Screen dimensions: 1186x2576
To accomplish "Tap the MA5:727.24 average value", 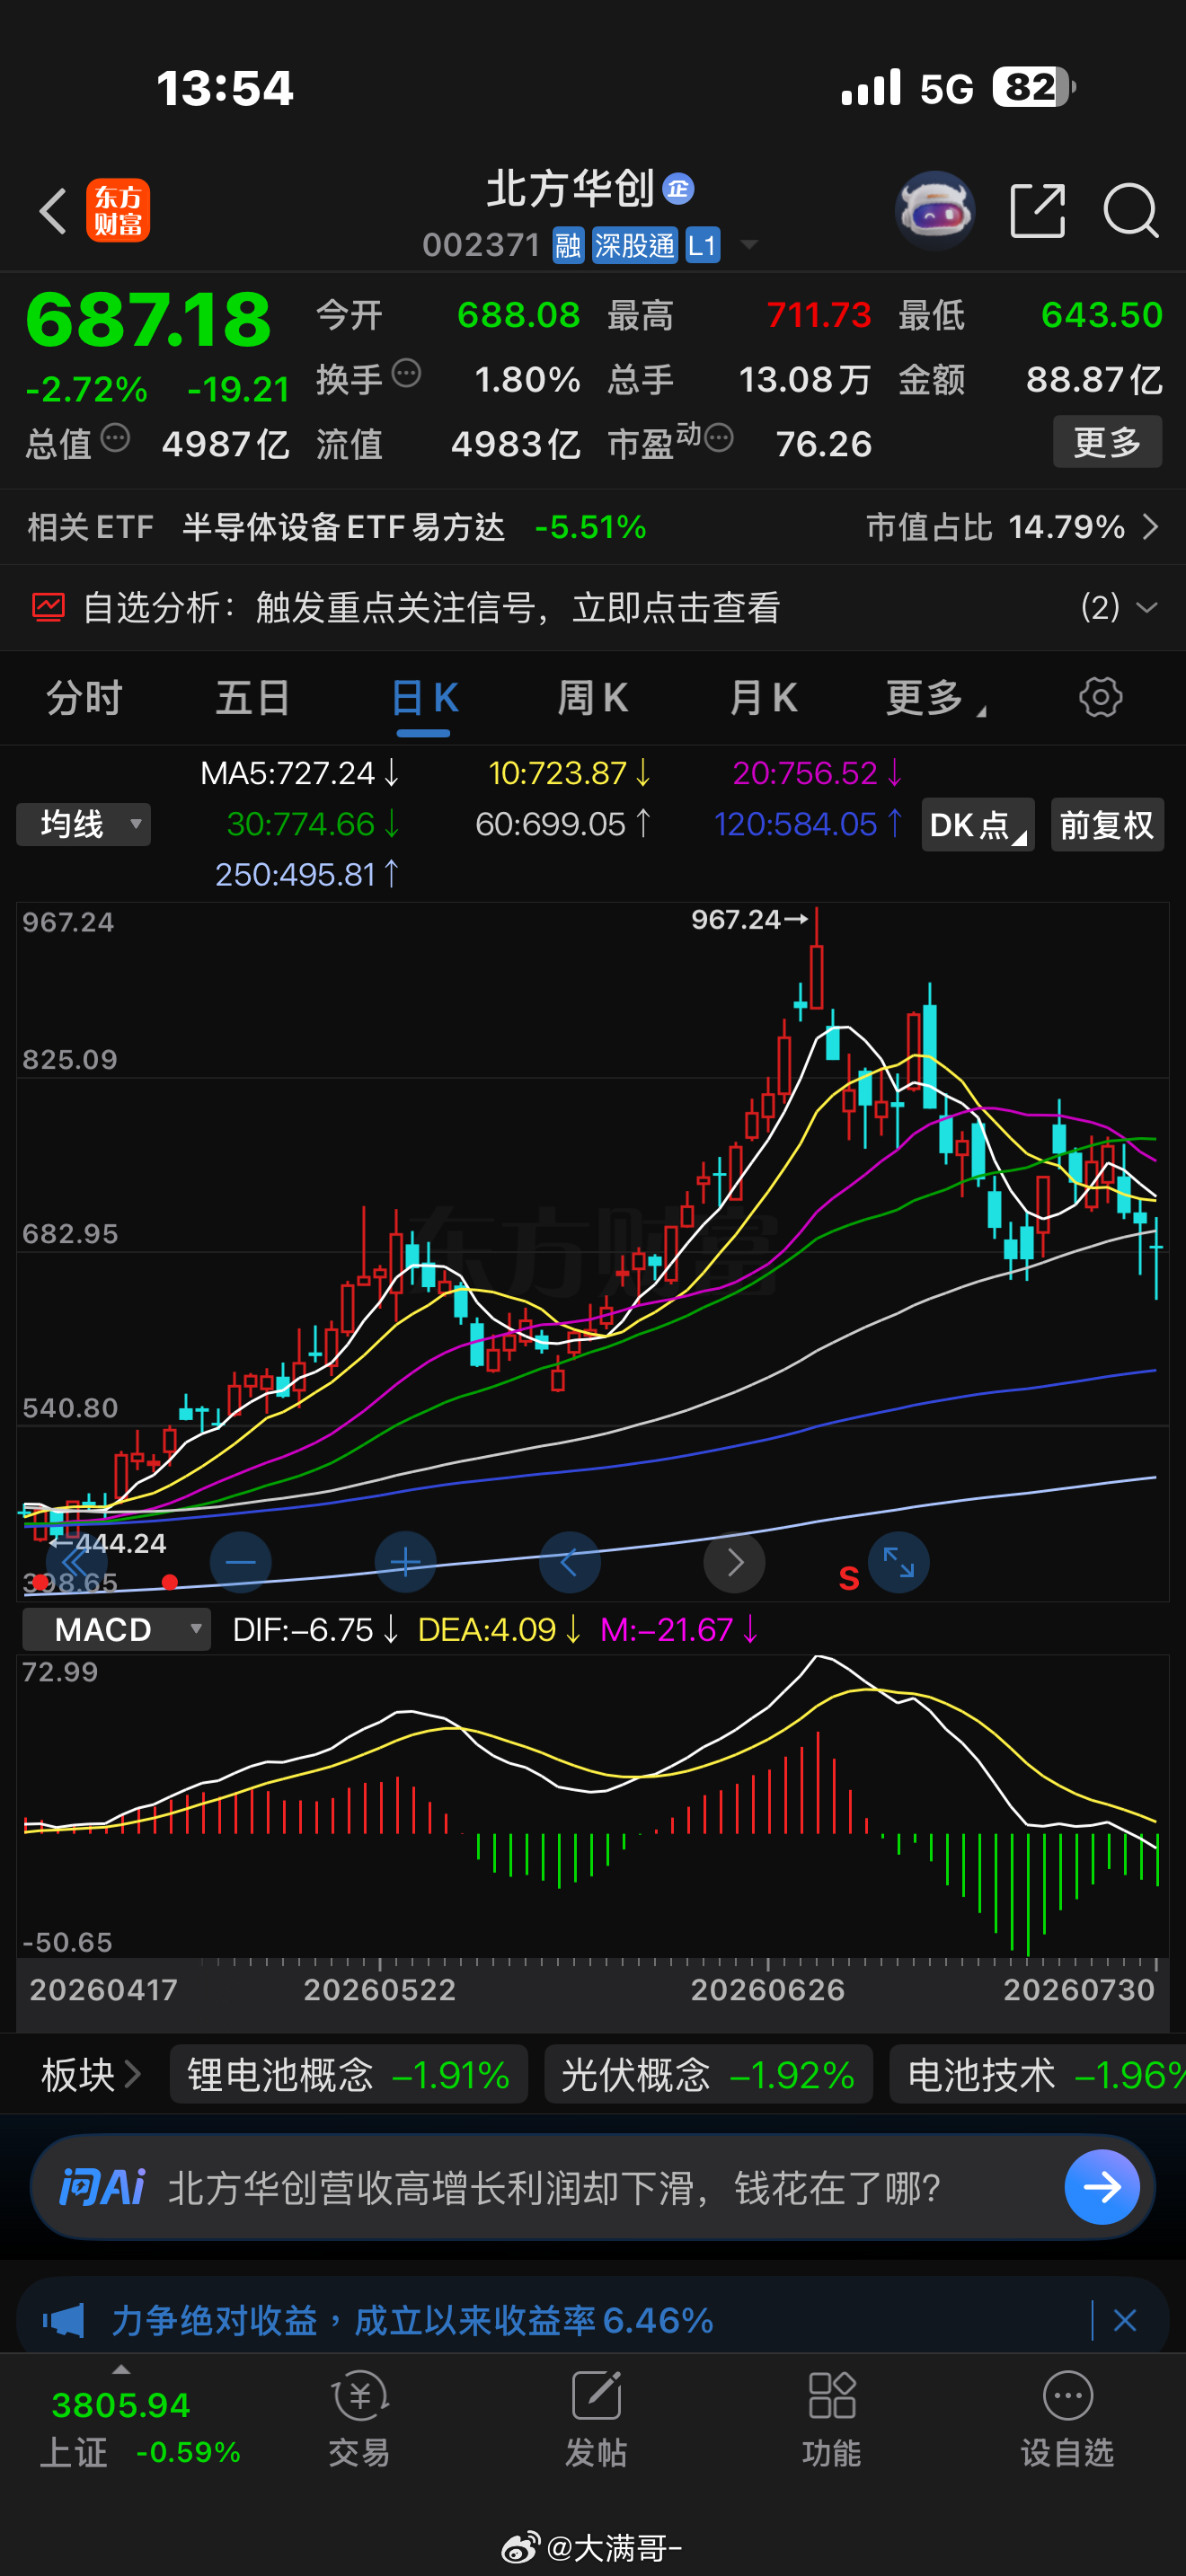I will (x=300, y=773).
